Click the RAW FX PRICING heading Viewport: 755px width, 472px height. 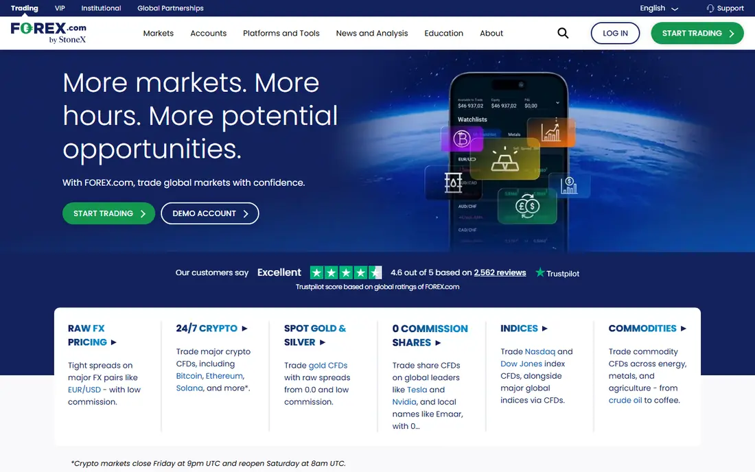coord(87,335)
